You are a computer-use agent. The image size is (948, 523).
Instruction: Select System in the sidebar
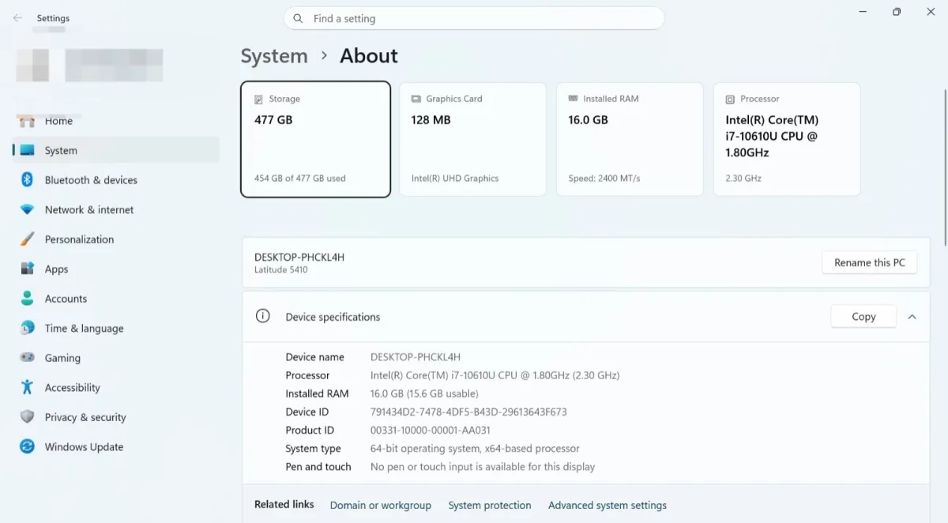116,150
